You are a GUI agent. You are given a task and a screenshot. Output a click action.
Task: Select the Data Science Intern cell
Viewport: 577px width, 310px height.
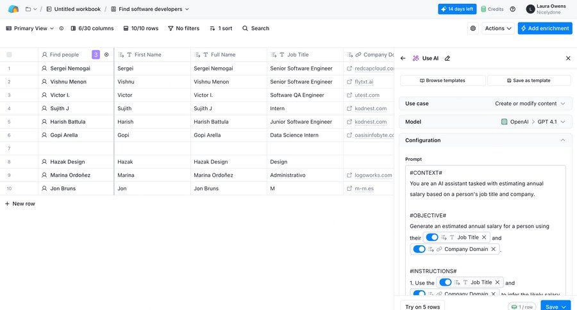click(305, 135)
